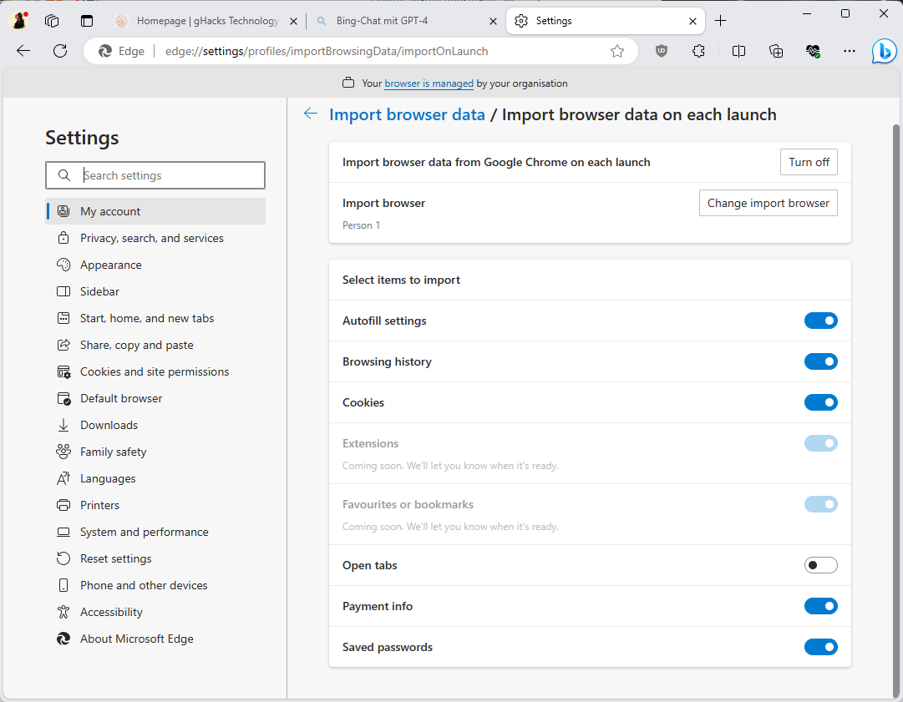Click Change import browser button
Viewport: 903px width, 702px height.
click(x=769, y=203)
